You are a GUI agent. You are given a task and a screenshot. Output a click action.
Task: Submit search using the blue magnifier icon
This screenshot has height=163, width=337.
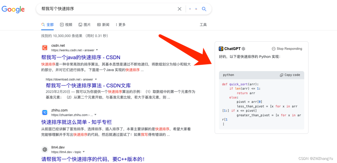[204, 9]
